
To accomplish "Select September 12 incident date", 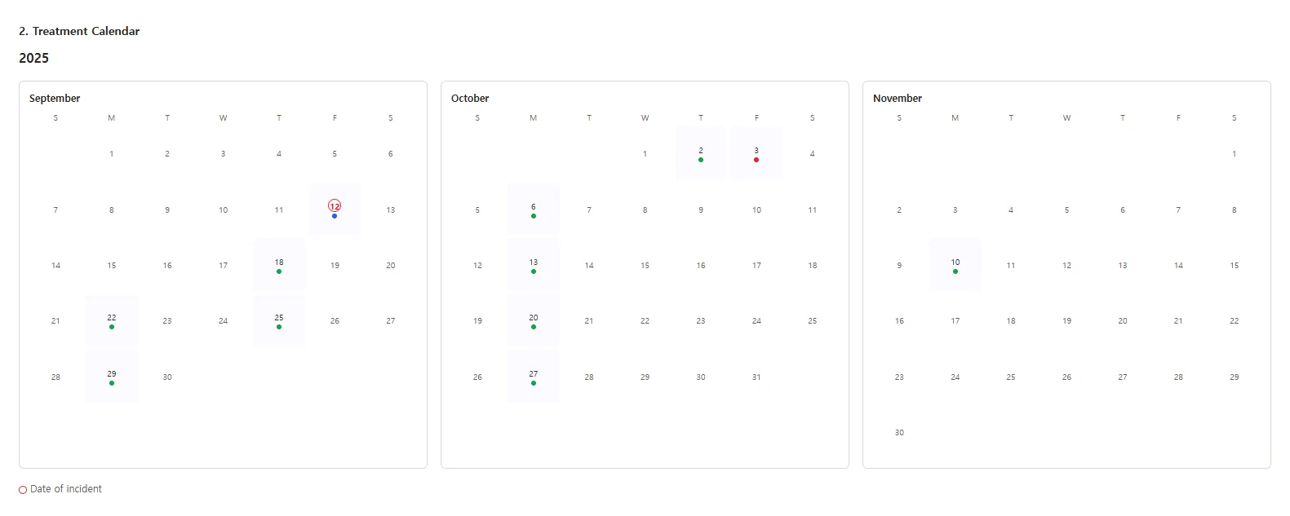I will (x=335, y=209).
